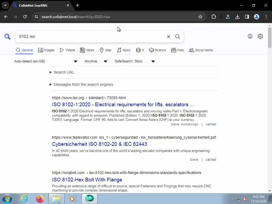Click the muted volume tray icon

point(245,199)
